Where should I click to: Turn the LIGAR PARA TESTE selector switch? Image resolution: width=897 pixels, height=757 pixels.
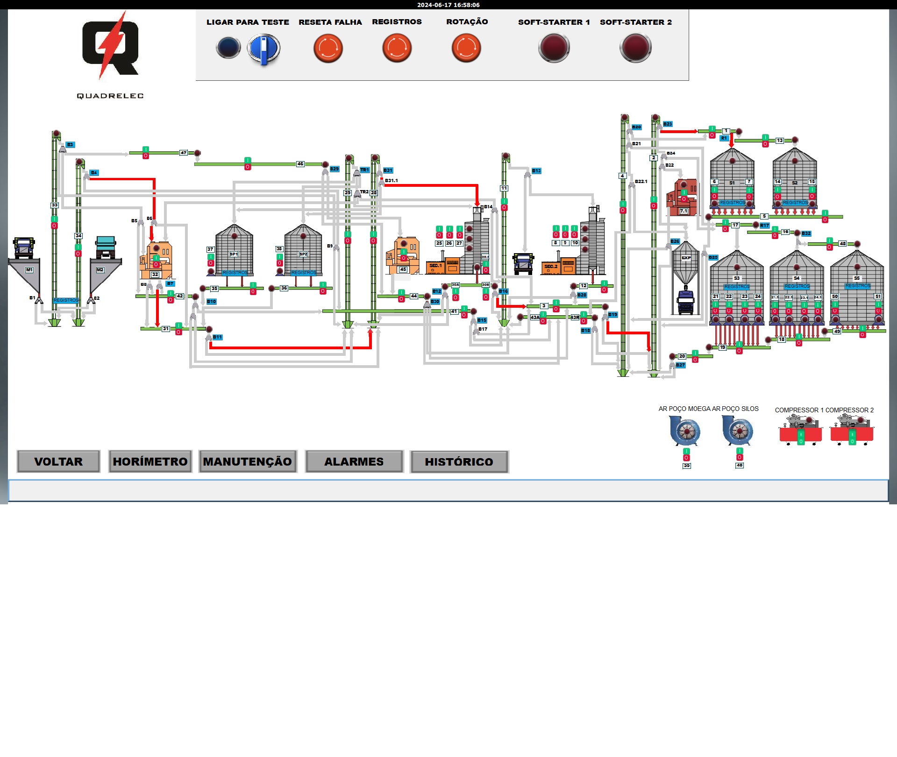tap(264, 49)
